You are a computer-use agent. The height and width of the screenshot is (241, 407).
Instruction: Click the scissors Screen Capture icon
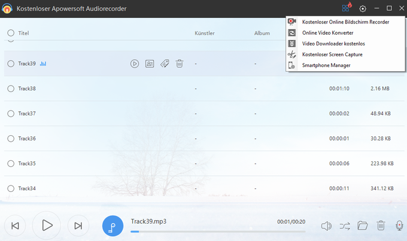click(291, 54)
